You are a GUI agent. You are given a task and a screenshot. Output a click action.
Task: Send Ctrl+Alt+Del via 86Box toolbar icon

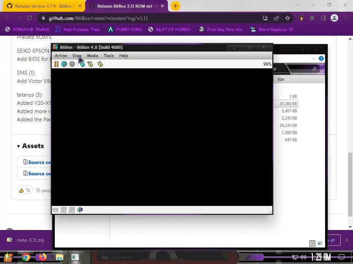pos(82,64)
